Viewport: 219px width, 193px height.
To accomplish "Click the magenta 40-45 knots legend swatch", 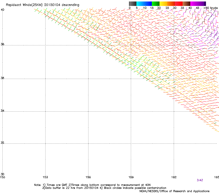I will pos(194,4).
